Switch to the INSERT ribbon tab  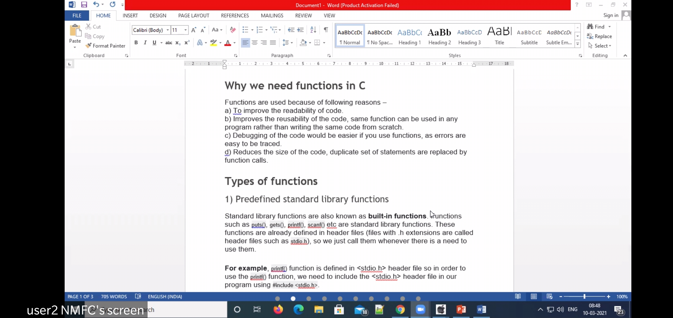pyautogui.click(x=130, y=16)
